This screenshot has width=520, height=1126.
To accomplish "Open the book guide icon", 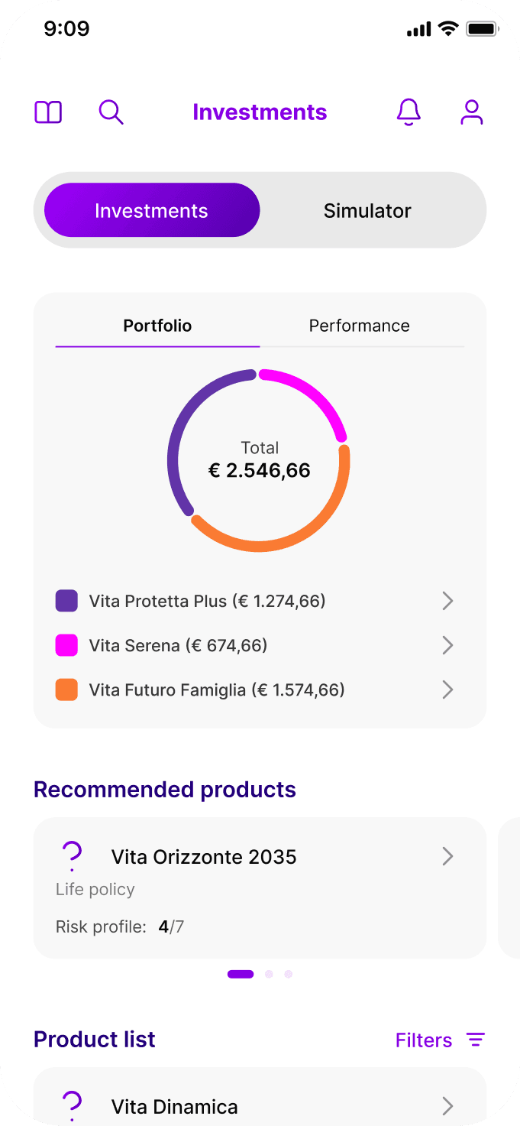I will point(48,112).
